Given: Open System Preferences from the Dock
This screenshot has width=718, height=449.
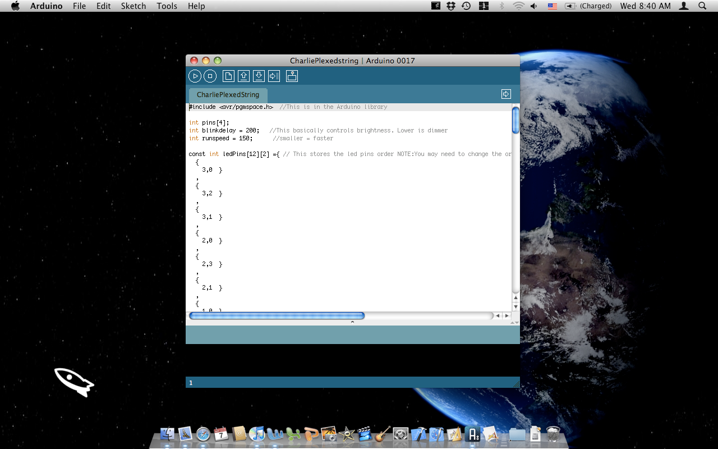Looking at the screenshot, I should click(x=401, y=434).
